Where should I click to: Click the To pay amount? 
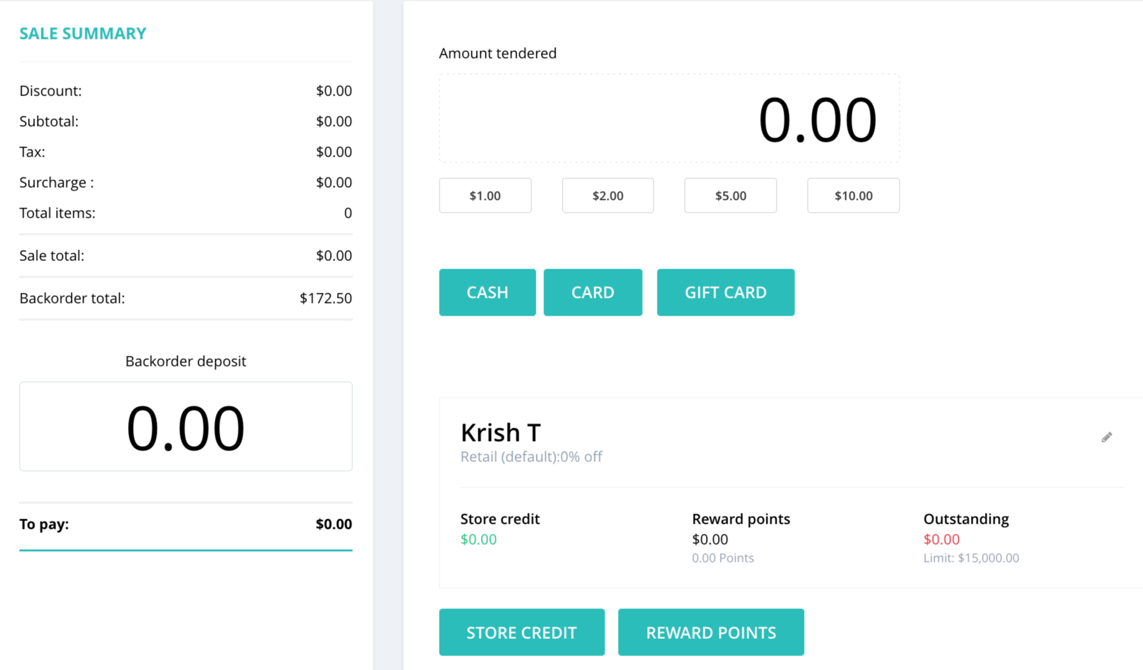334,524
